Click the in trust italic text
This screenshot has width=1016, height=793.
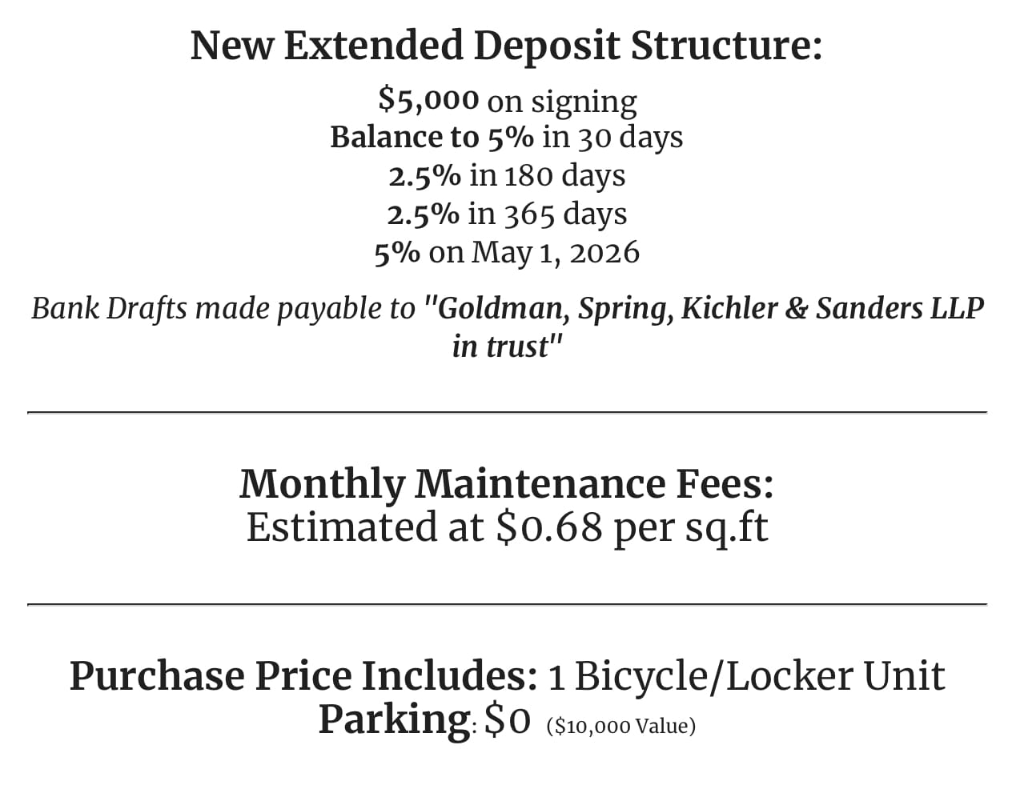tap(502, 346)
